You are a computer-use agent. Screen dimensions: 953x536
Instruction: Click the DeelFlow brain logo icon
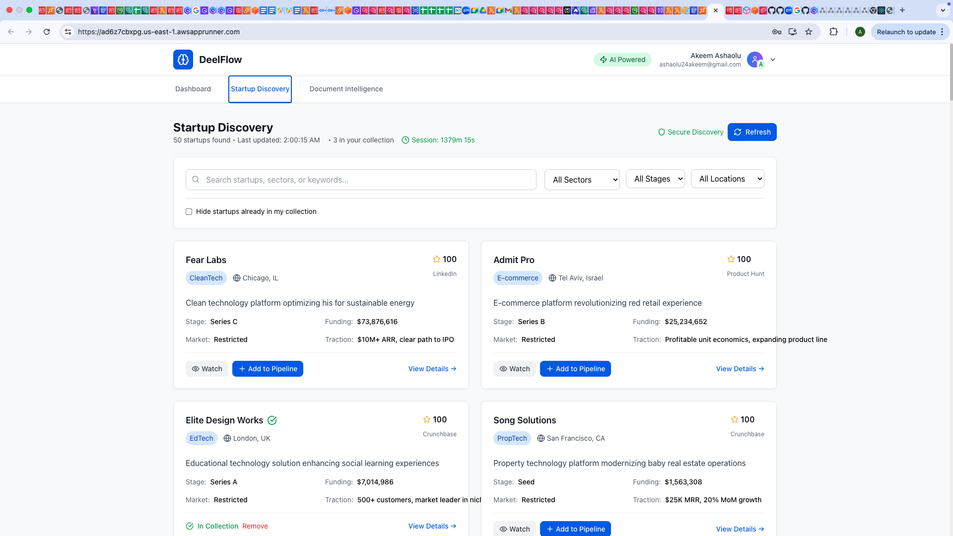coord(183,60)
